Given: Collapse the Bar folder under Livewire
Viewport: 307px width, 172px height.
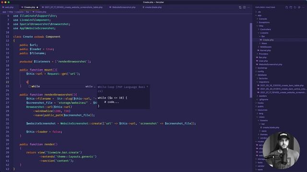Looking at the screenshot, I should [x=263, y=36].
